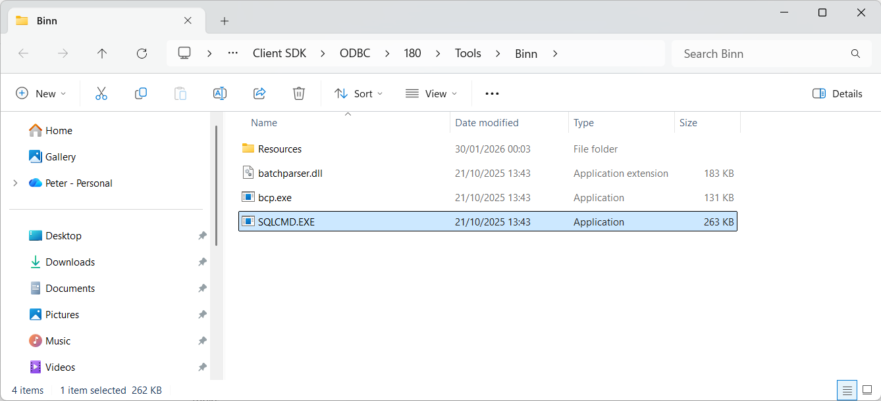Click the Copy icon in toolbar
Screen dimensions: 881x401
coord(140,93)
